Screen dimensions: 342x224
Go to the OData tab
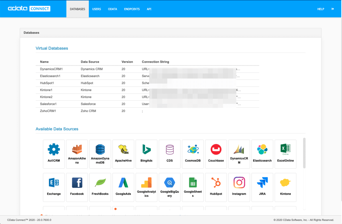(x=113, y=9)
